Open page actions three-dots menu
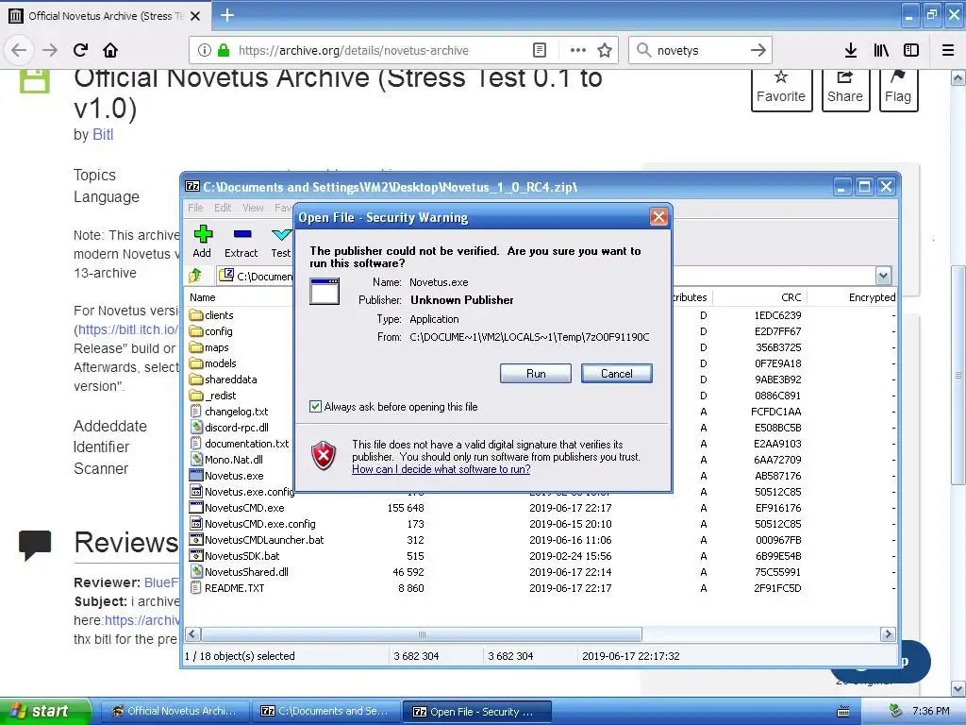966x725 pixels. (x=578, y=50)
